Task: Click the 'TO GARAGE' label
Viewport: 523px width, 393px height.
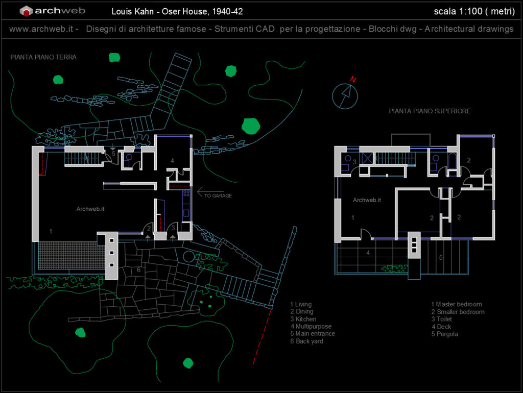Action: tap(218, 195)
